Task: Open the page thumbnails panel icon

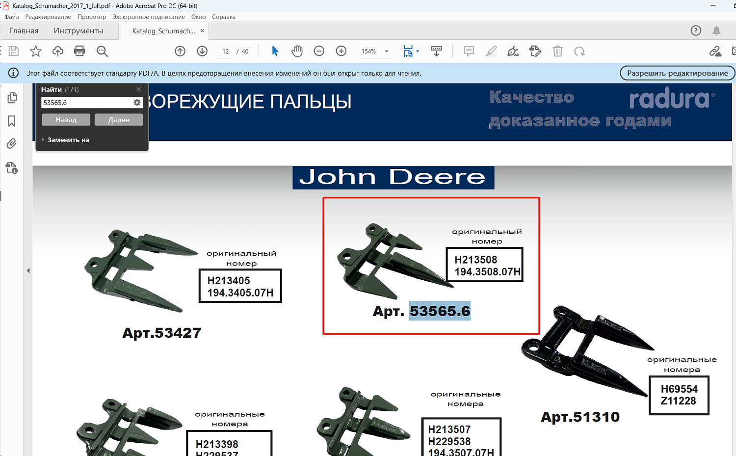Action: coord(12,98)
